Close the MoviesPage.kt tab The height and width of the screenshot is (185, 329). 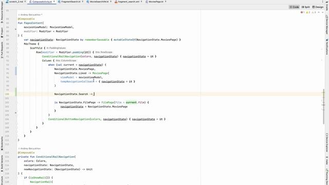166,2
